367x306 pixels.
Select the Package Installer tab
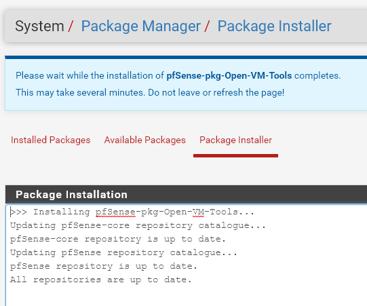coord(235,140)
